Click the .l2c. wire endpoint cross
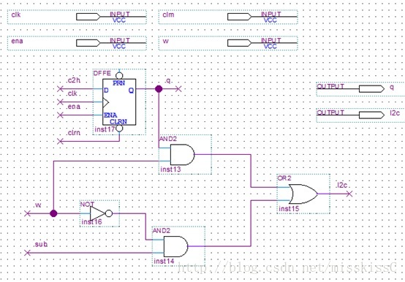405x282 pixels. [x=349, y=194]
